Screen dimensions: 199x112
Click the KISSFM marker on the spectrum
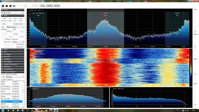177,13
